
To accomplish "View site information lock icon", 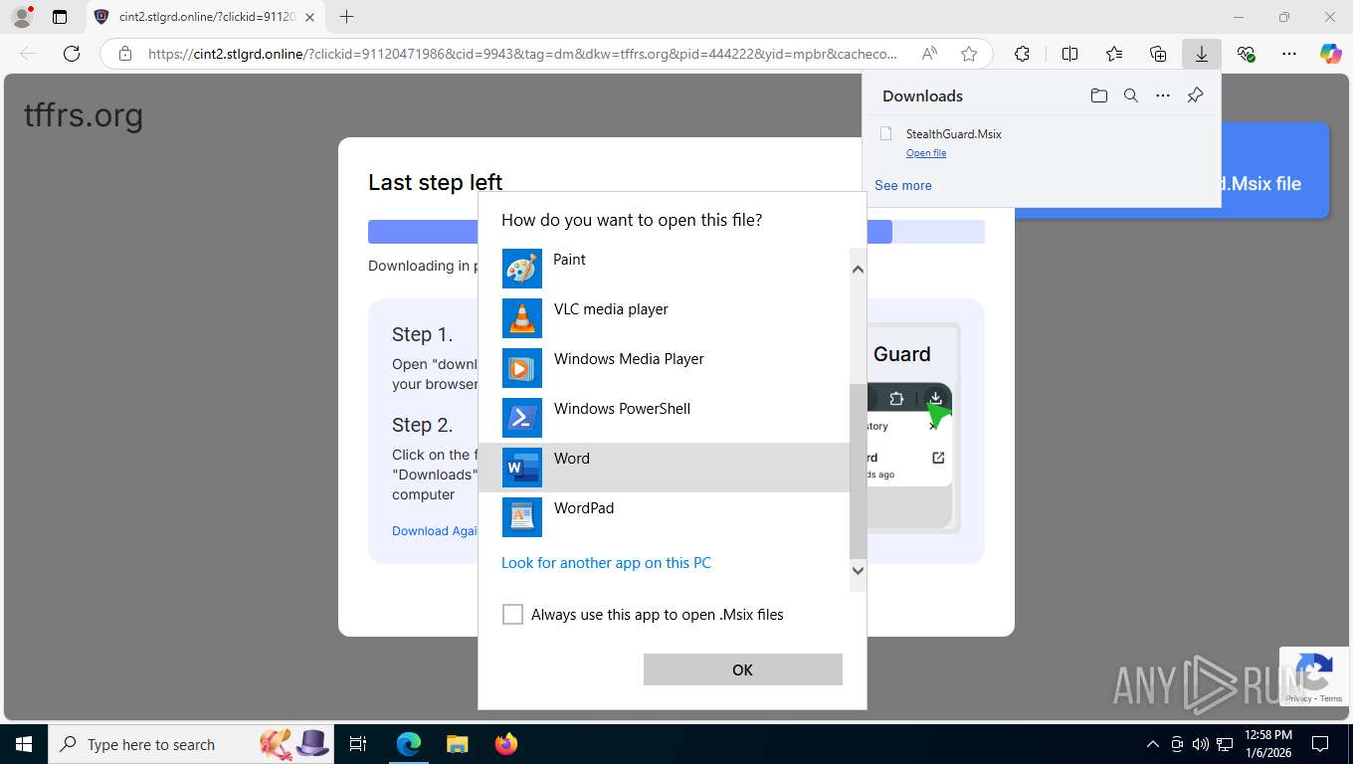I will pyautogui.click(x=125, y=54).
